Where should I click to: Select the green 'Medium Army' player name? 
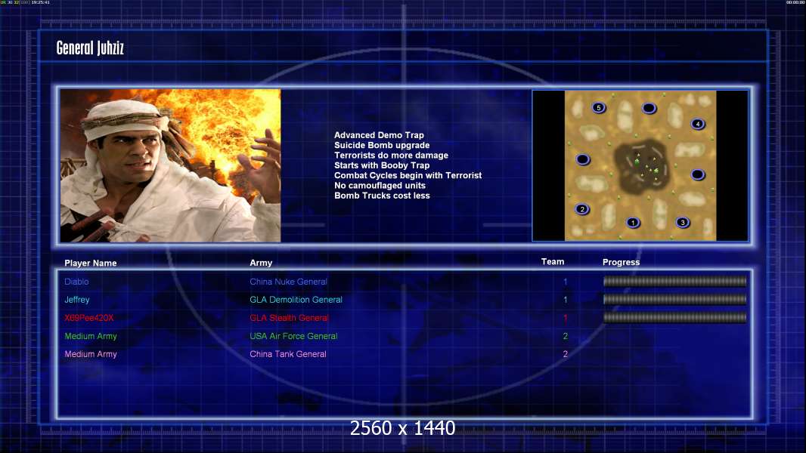coord(91,336)
